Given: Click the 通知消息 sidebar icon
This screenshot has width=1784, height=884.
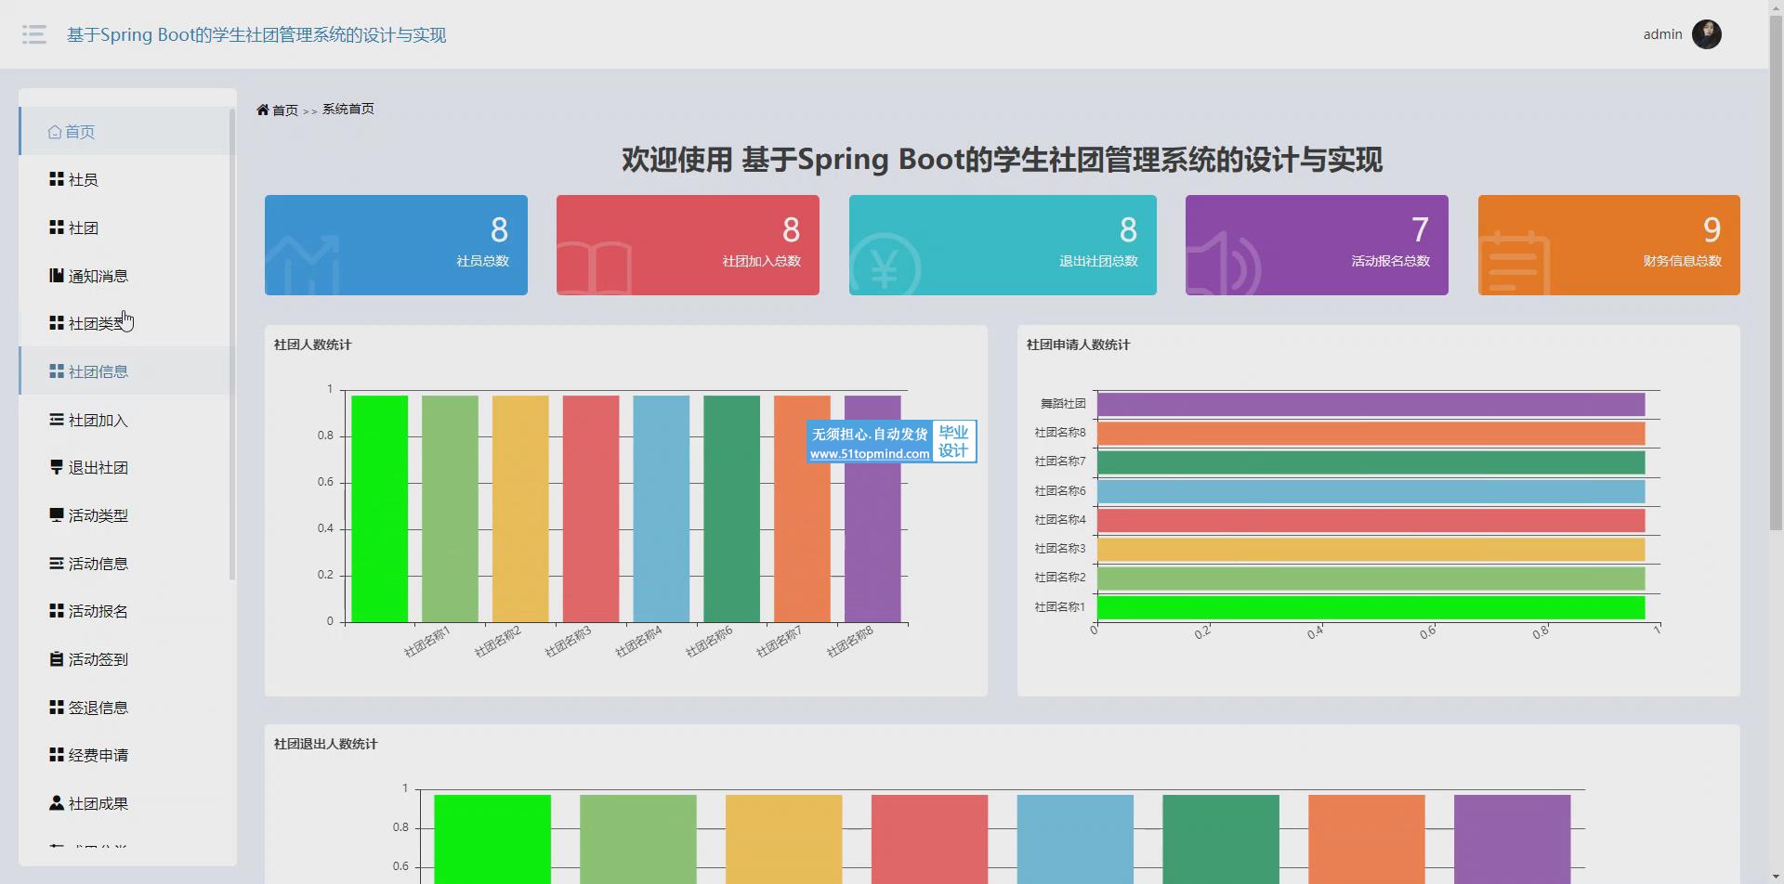Looking at the screenshot, I should (57, 276).
